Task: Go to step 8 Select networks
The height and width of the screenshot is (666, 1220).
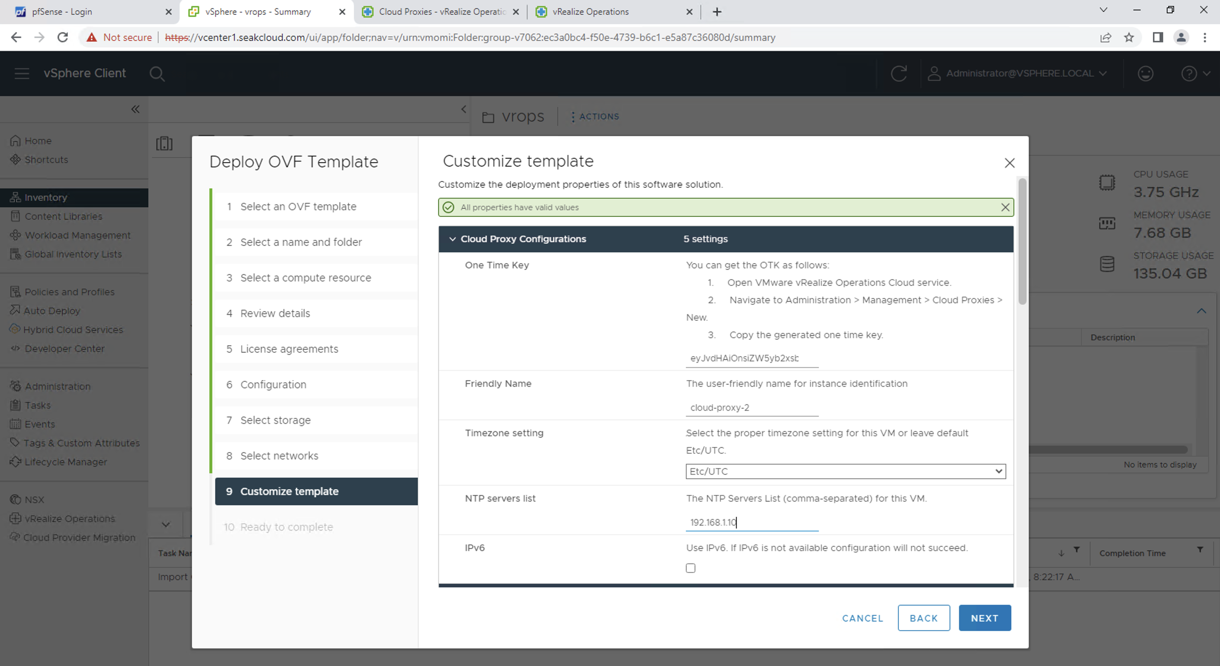Action: pos(316,456)
